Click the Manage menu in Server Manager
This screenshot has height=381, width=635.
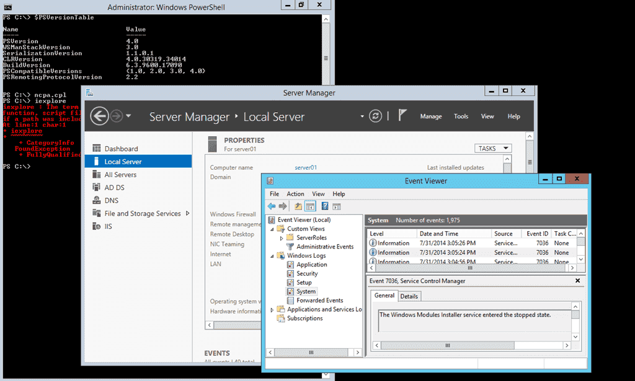[431, 116]
